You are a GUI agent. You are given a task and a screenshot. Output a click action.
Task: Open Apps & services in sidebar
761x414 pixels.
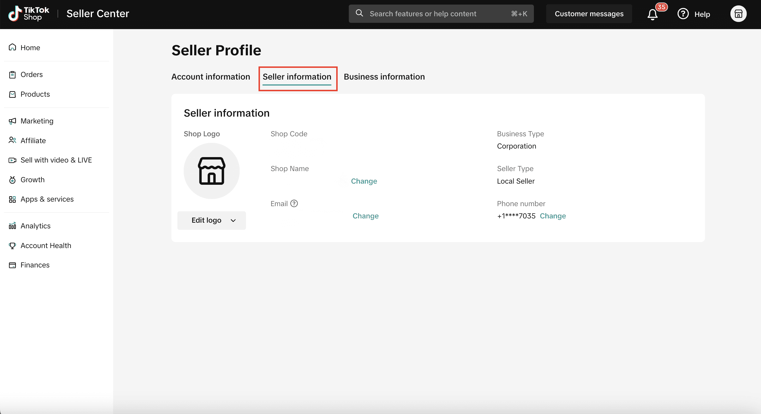(x=47, y=199)
